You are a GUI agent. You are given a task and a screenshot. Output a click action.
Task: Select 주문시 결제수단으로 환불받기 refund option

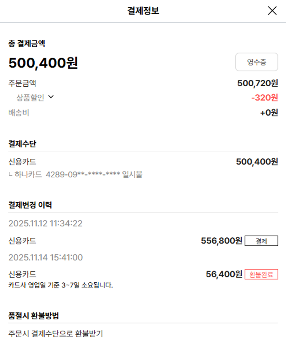pos(56,334)
